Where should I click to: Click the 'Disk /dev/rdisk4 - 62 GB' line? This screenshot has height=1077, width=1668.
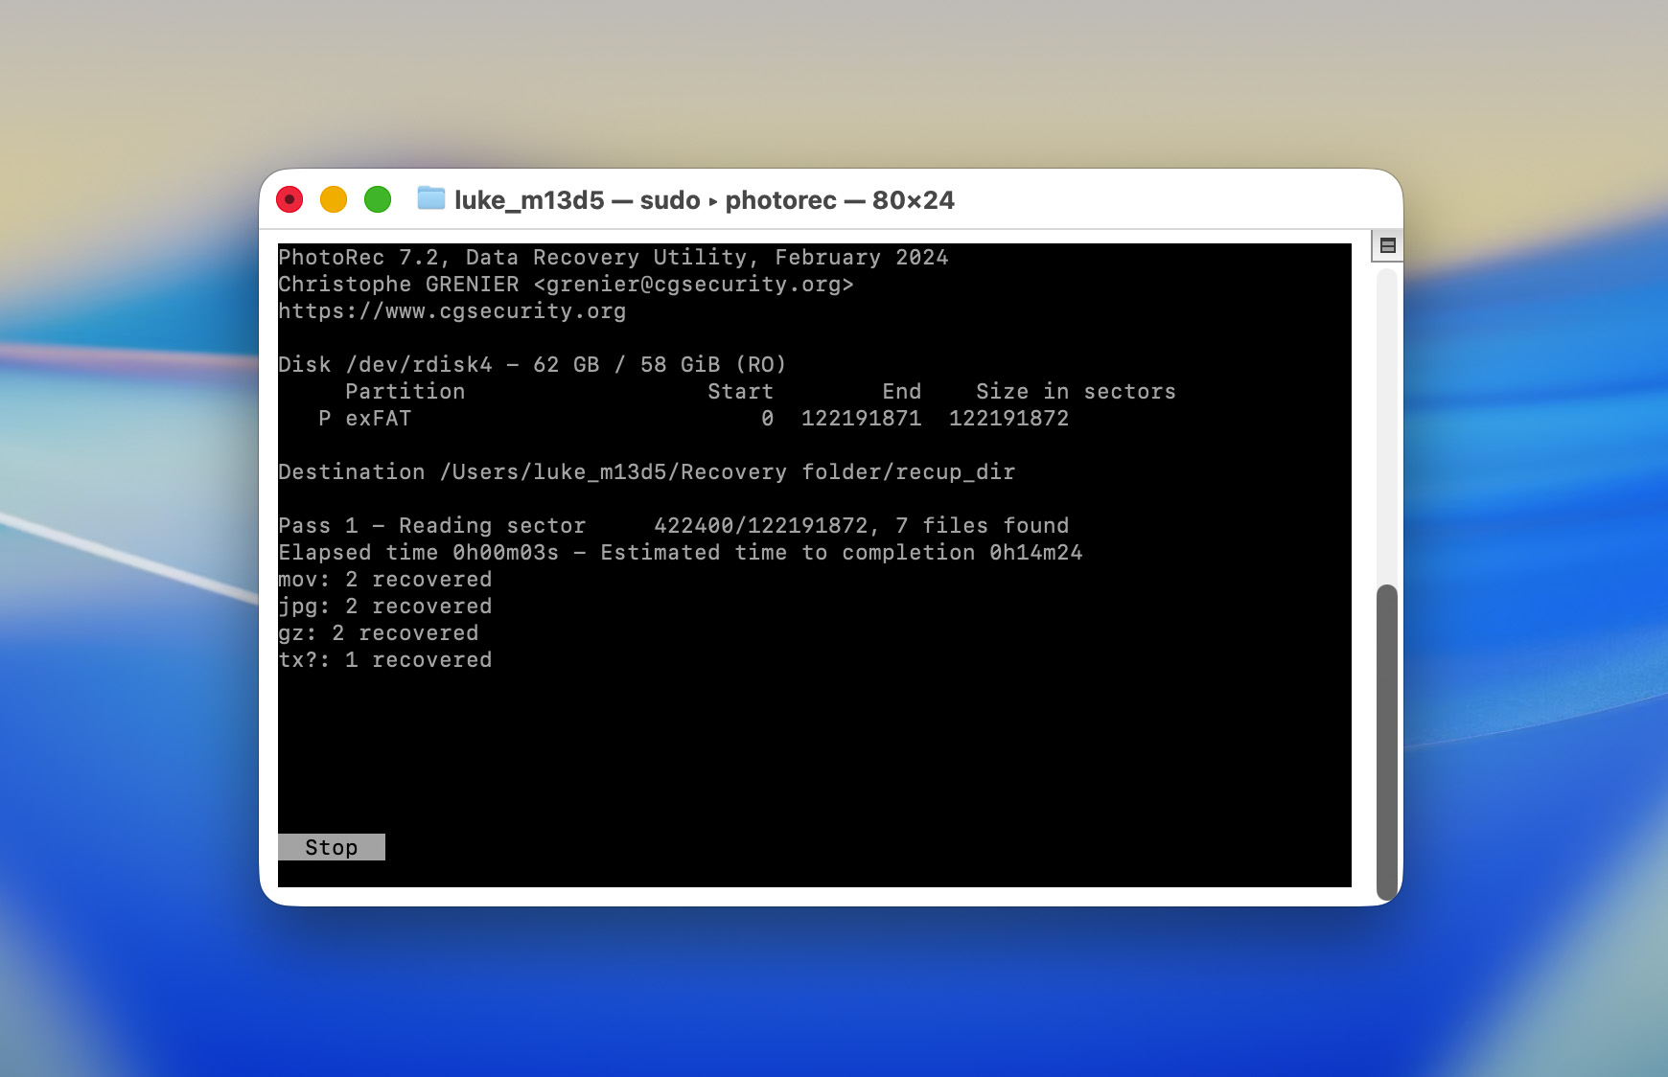tap(532, 364)
